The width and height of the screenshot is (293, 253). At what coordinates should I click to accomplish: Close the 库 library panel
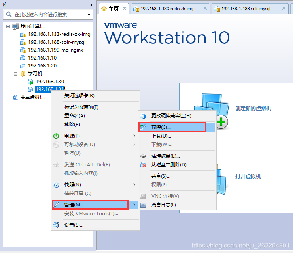(x=91, y=5)
